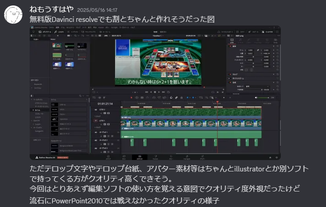Screen dimensions: 326x207
Task: Switch to the デリバー page
Action: [202, 157]
